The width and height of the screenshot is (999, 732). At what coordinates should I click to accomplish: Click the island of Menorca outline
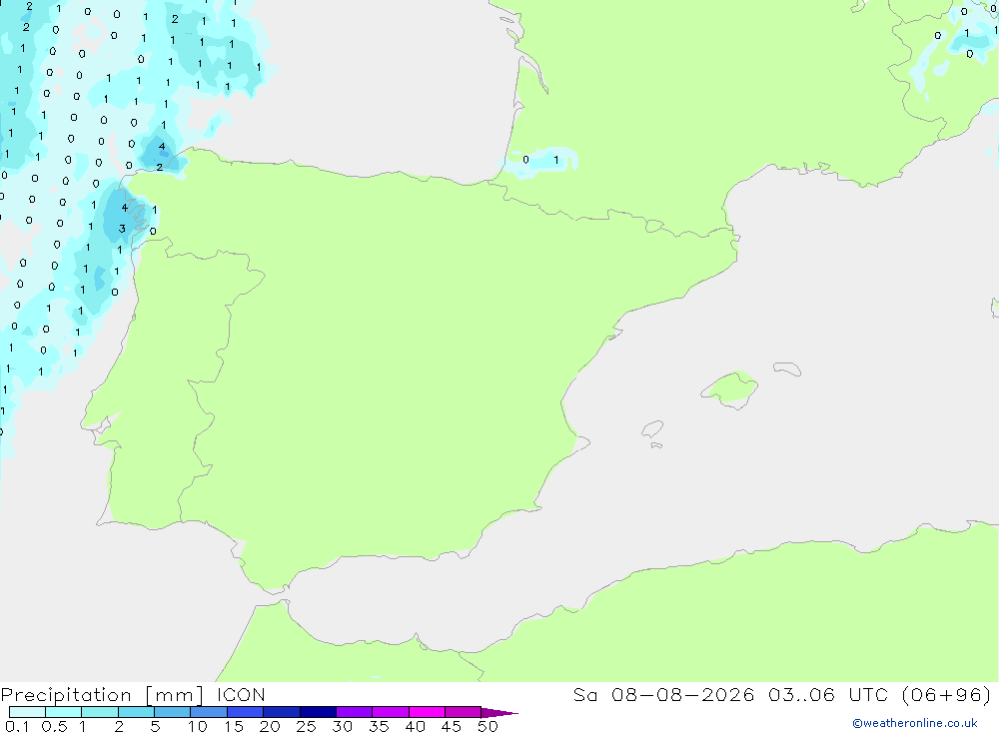(x=787, y=368)
